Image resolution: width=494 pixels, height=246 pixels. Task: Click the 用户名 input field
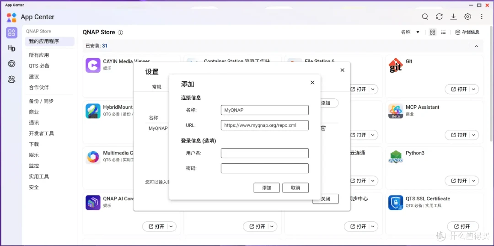pos(265,153)
